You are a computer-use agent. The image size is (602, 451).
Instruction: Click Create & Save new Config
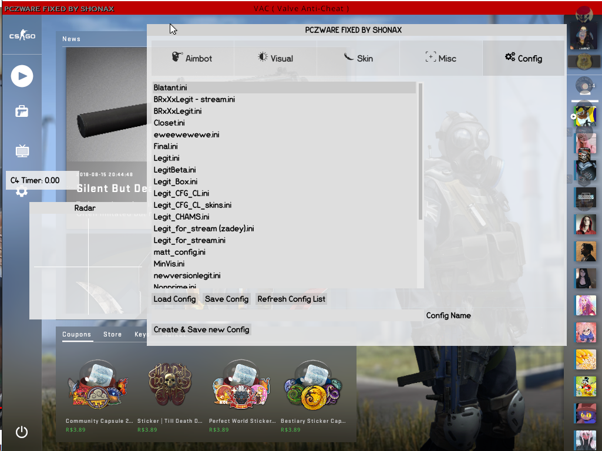point(201,329)
